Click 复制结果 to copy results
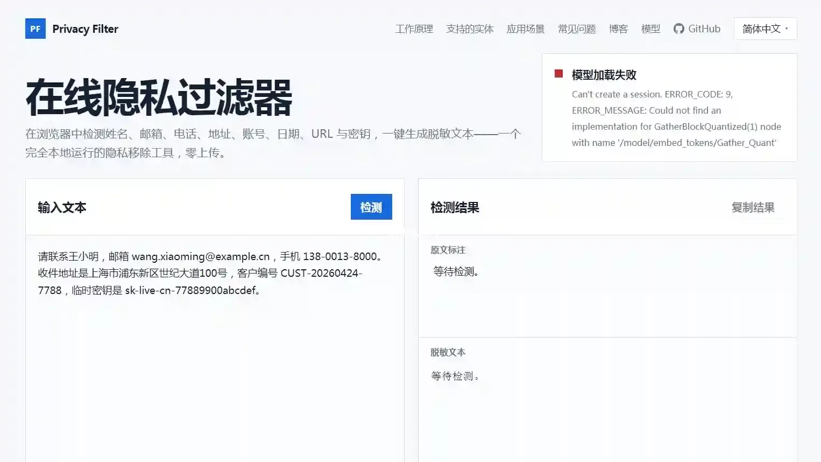This screenshot has width=821, height=462. pos(753,207)
